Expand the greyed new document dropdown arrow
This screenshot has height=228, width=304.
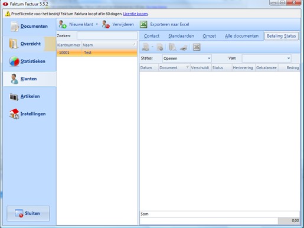[152, 47]
